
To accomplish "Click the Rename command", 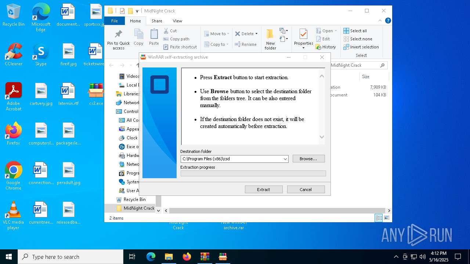I will pyautogui.click(x=246, y=44).
